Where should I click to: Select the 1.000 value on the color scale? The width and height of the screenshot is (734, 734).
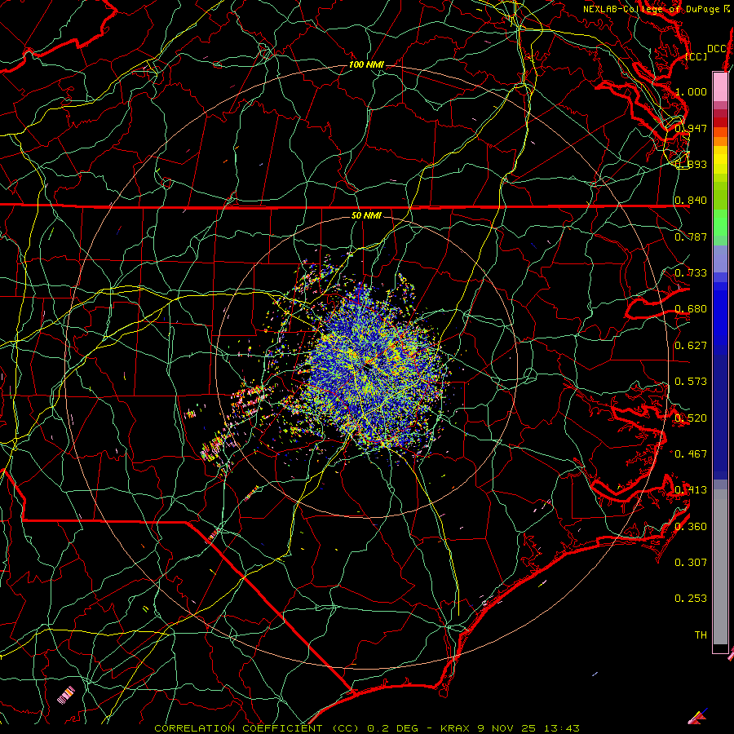[x=691, y=91]
